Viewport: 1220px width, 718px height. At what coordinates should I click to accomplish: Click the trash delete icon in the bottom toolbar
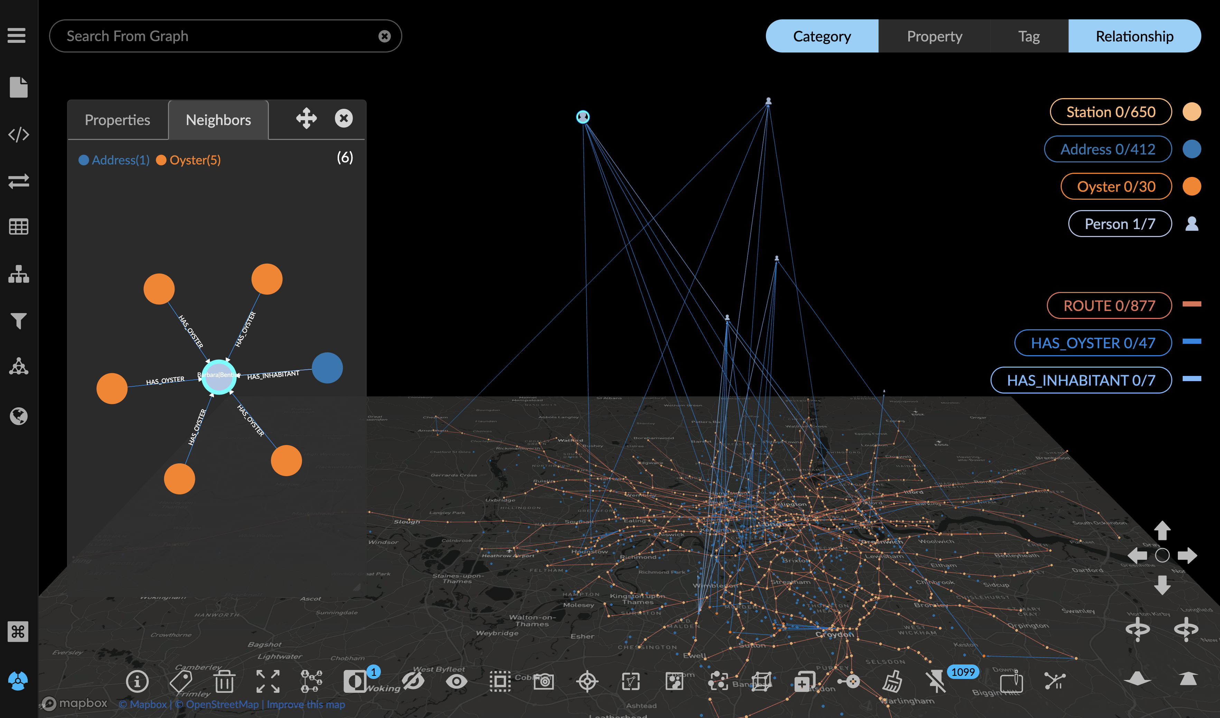pos(224,681)
